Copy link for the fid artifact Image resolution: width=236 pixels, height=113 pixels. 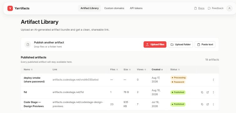tap(202, 92)
